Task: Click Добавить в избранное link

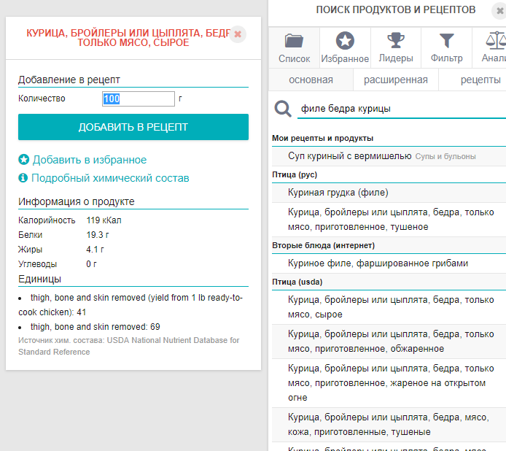Action: pos(90,160)
